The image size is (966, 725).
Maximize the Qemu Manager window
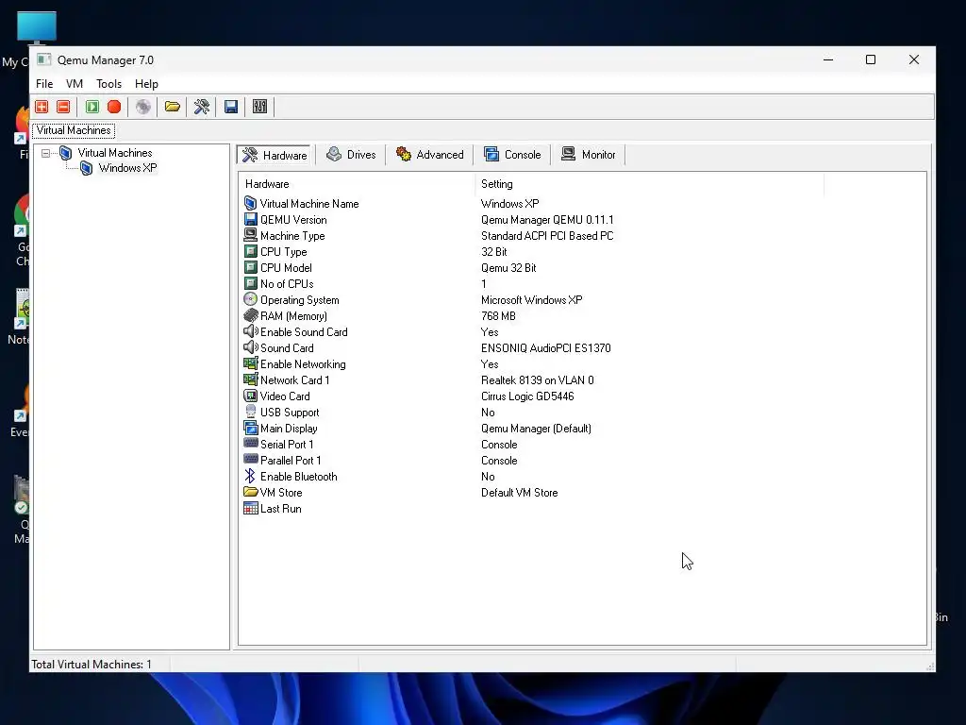[871, 59]
